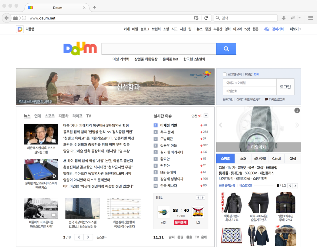The height and width of the screenshot is (247, 317).
Task: Click the Daum app D logo icon
Action: click(20, 29)
